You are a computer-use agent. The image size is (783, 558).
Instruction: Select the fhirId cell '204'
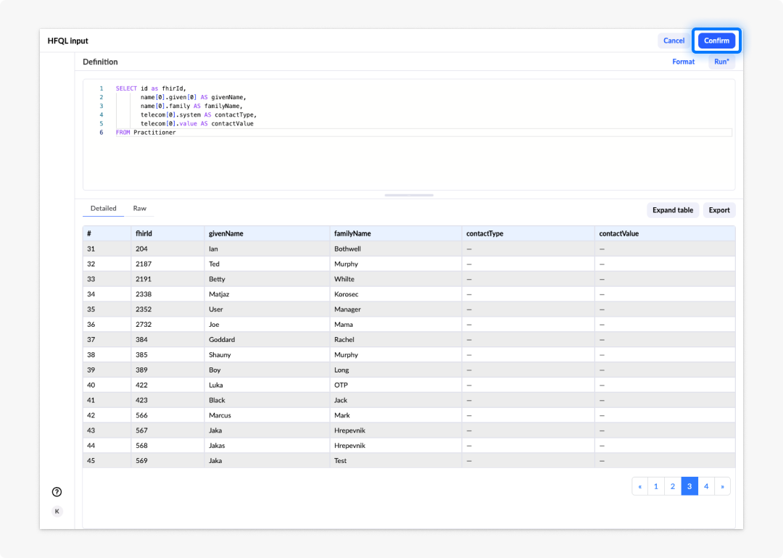pos(167,249)
